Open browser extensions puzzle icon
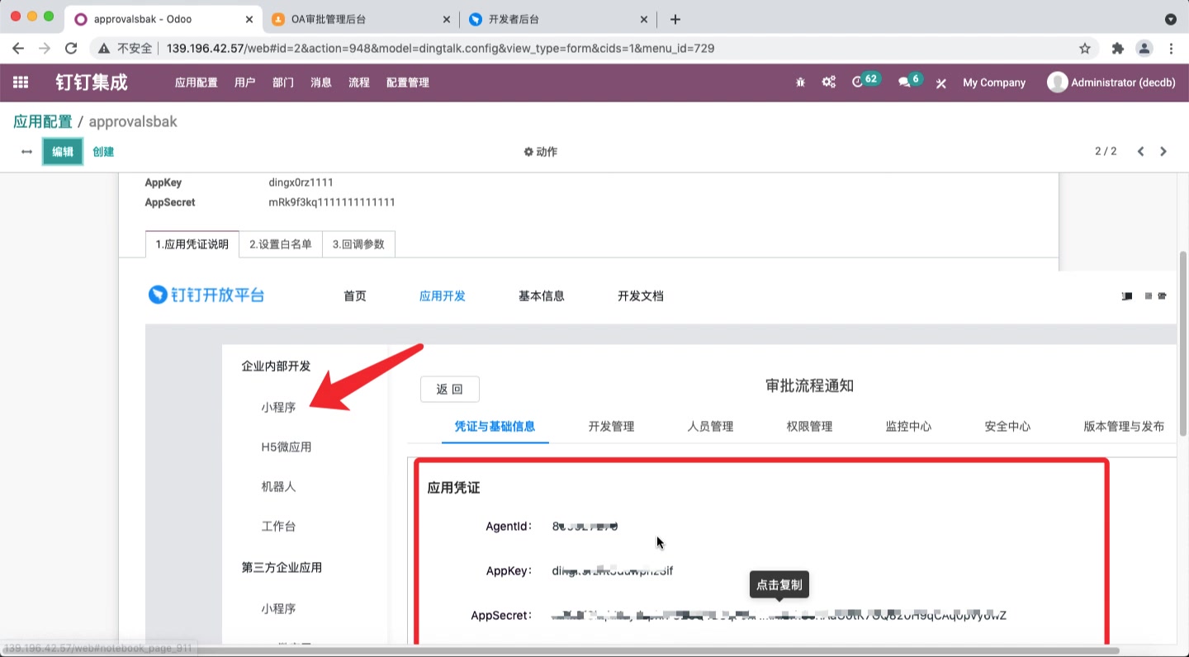 (1118, 49)
